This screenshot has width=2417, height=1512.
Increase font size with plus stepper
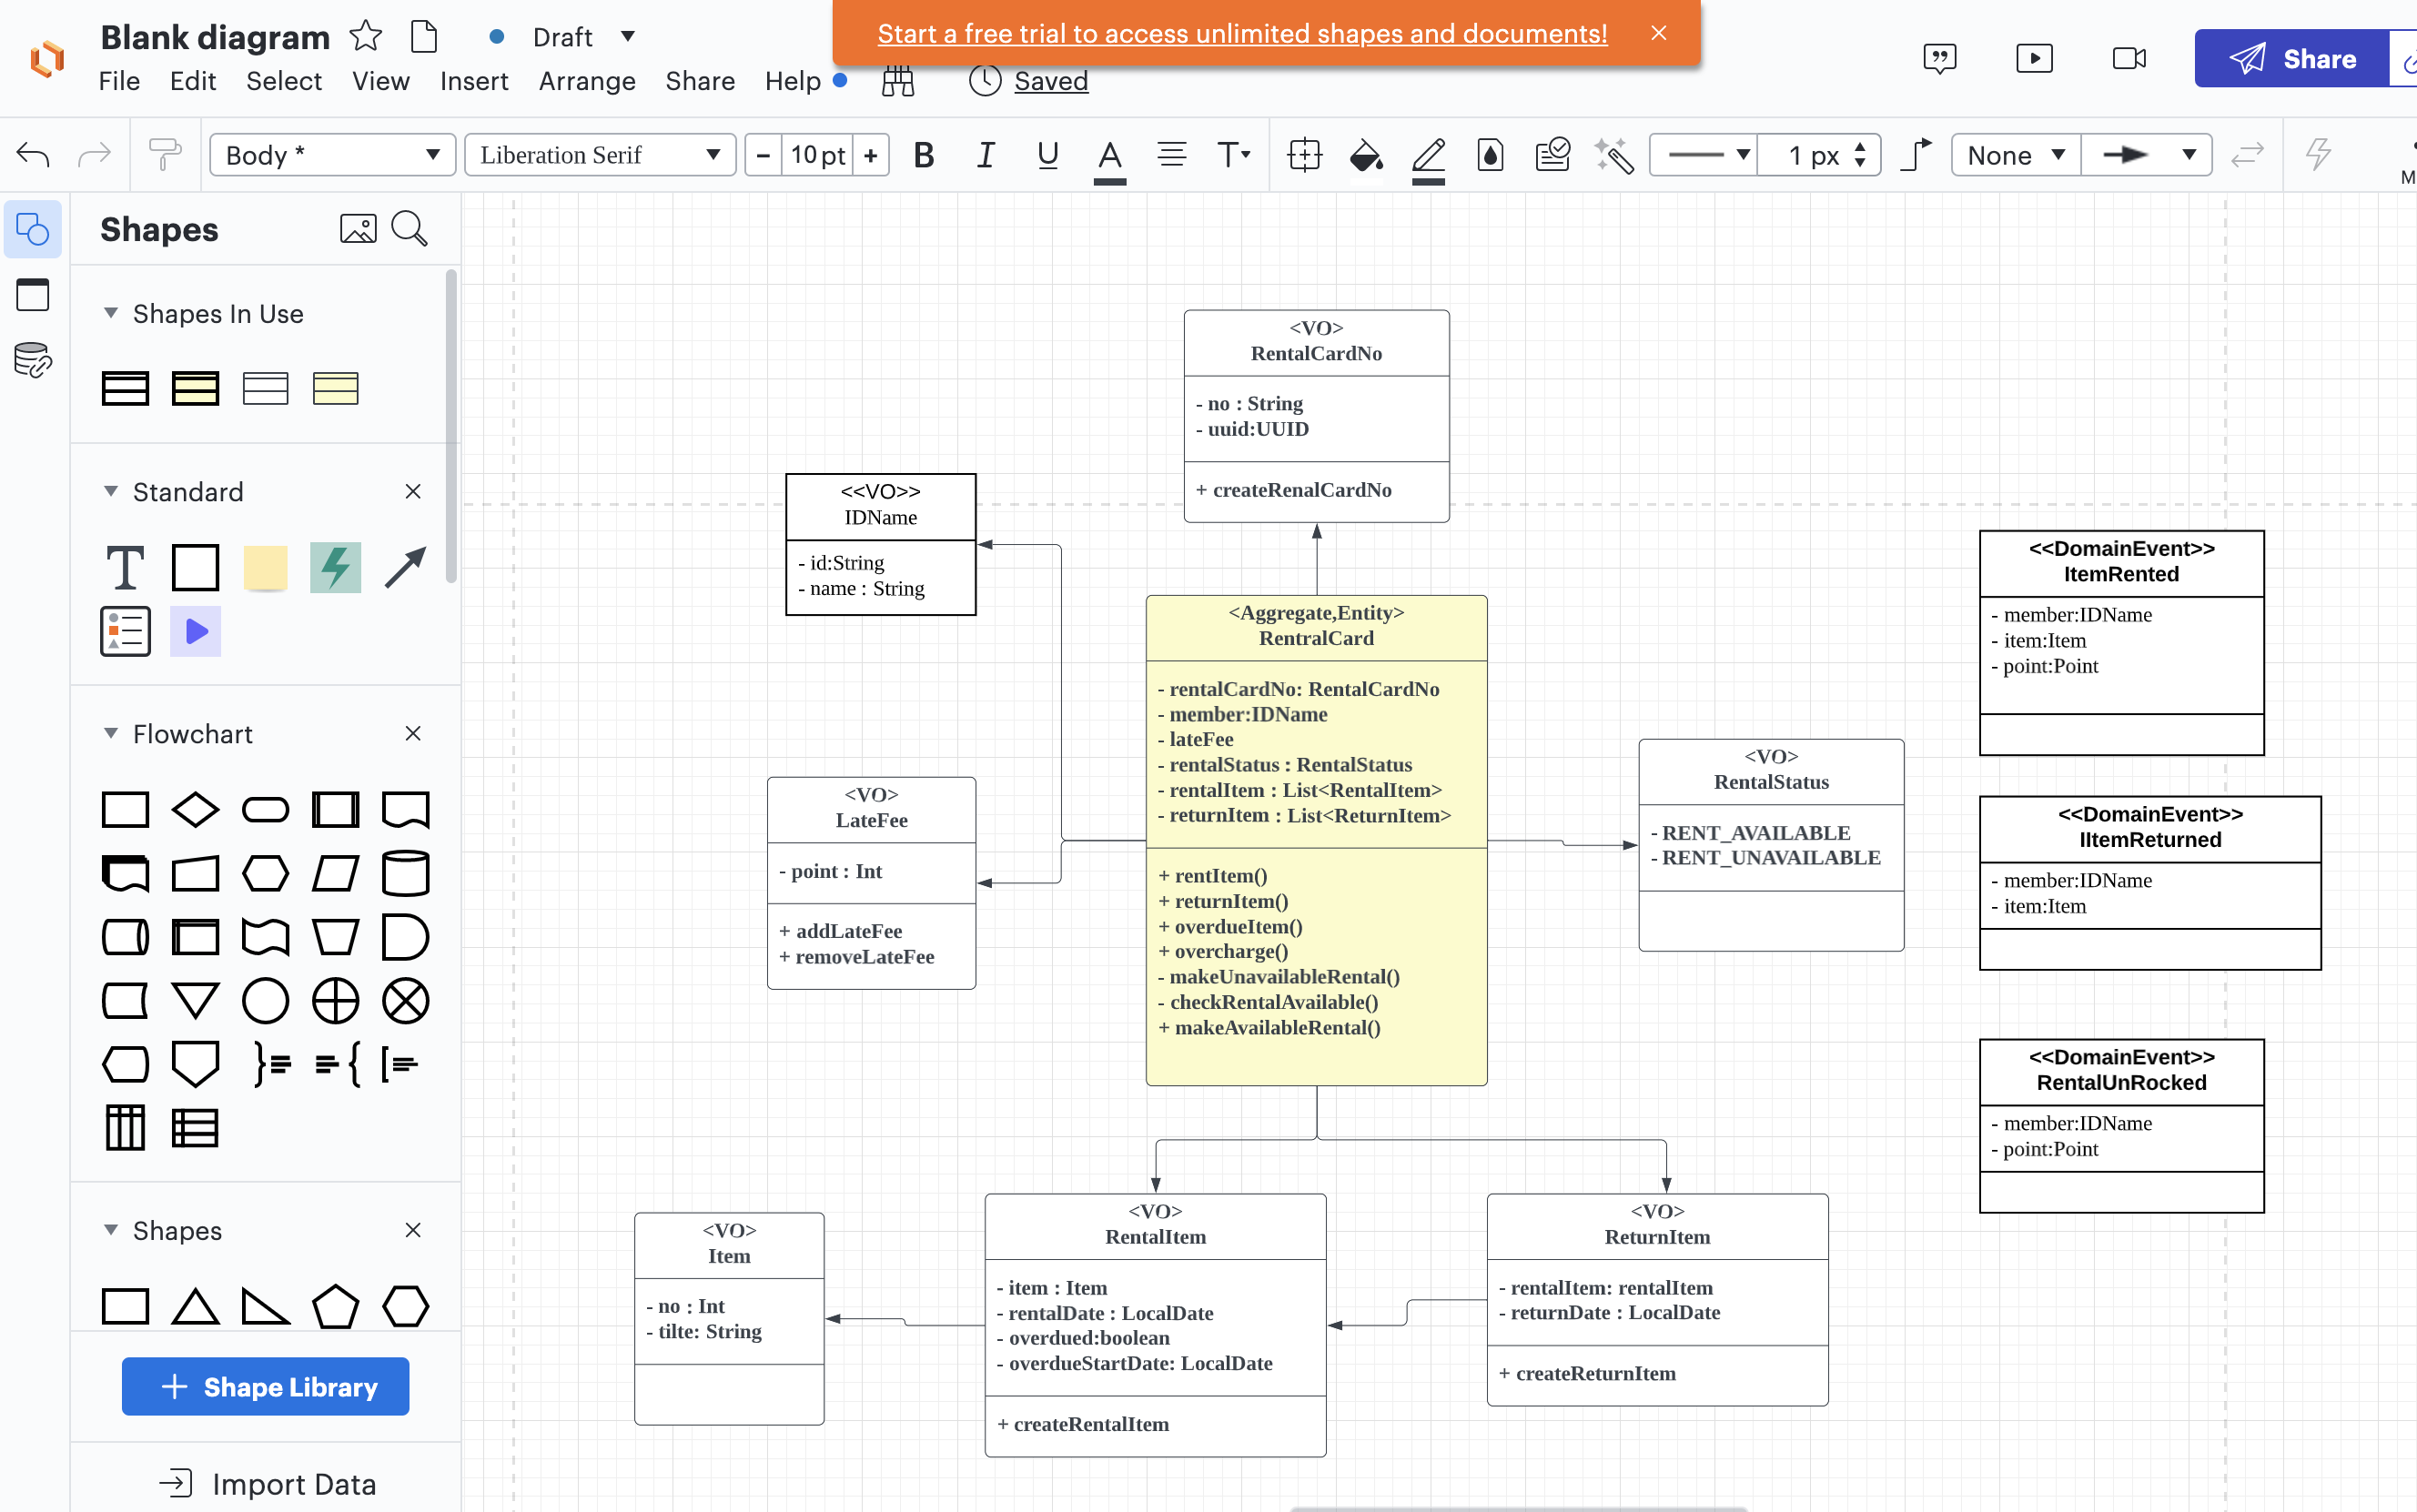[x=871, y=155]
